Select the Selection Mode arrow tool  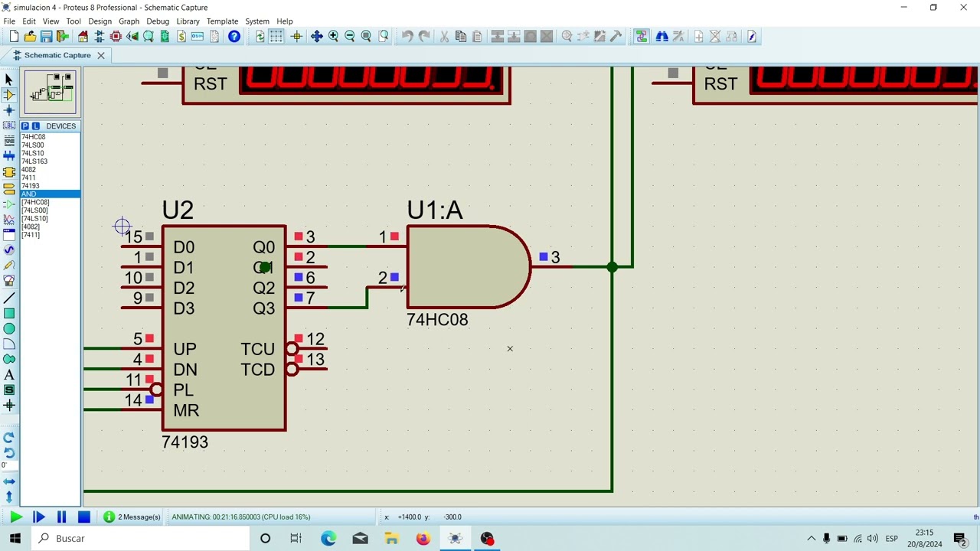pos(9,80)
